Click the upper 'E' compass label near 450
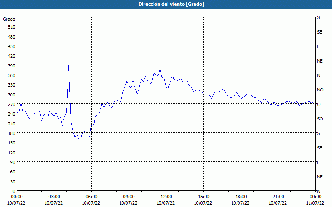The image size is (332, 207). [318, 46]
